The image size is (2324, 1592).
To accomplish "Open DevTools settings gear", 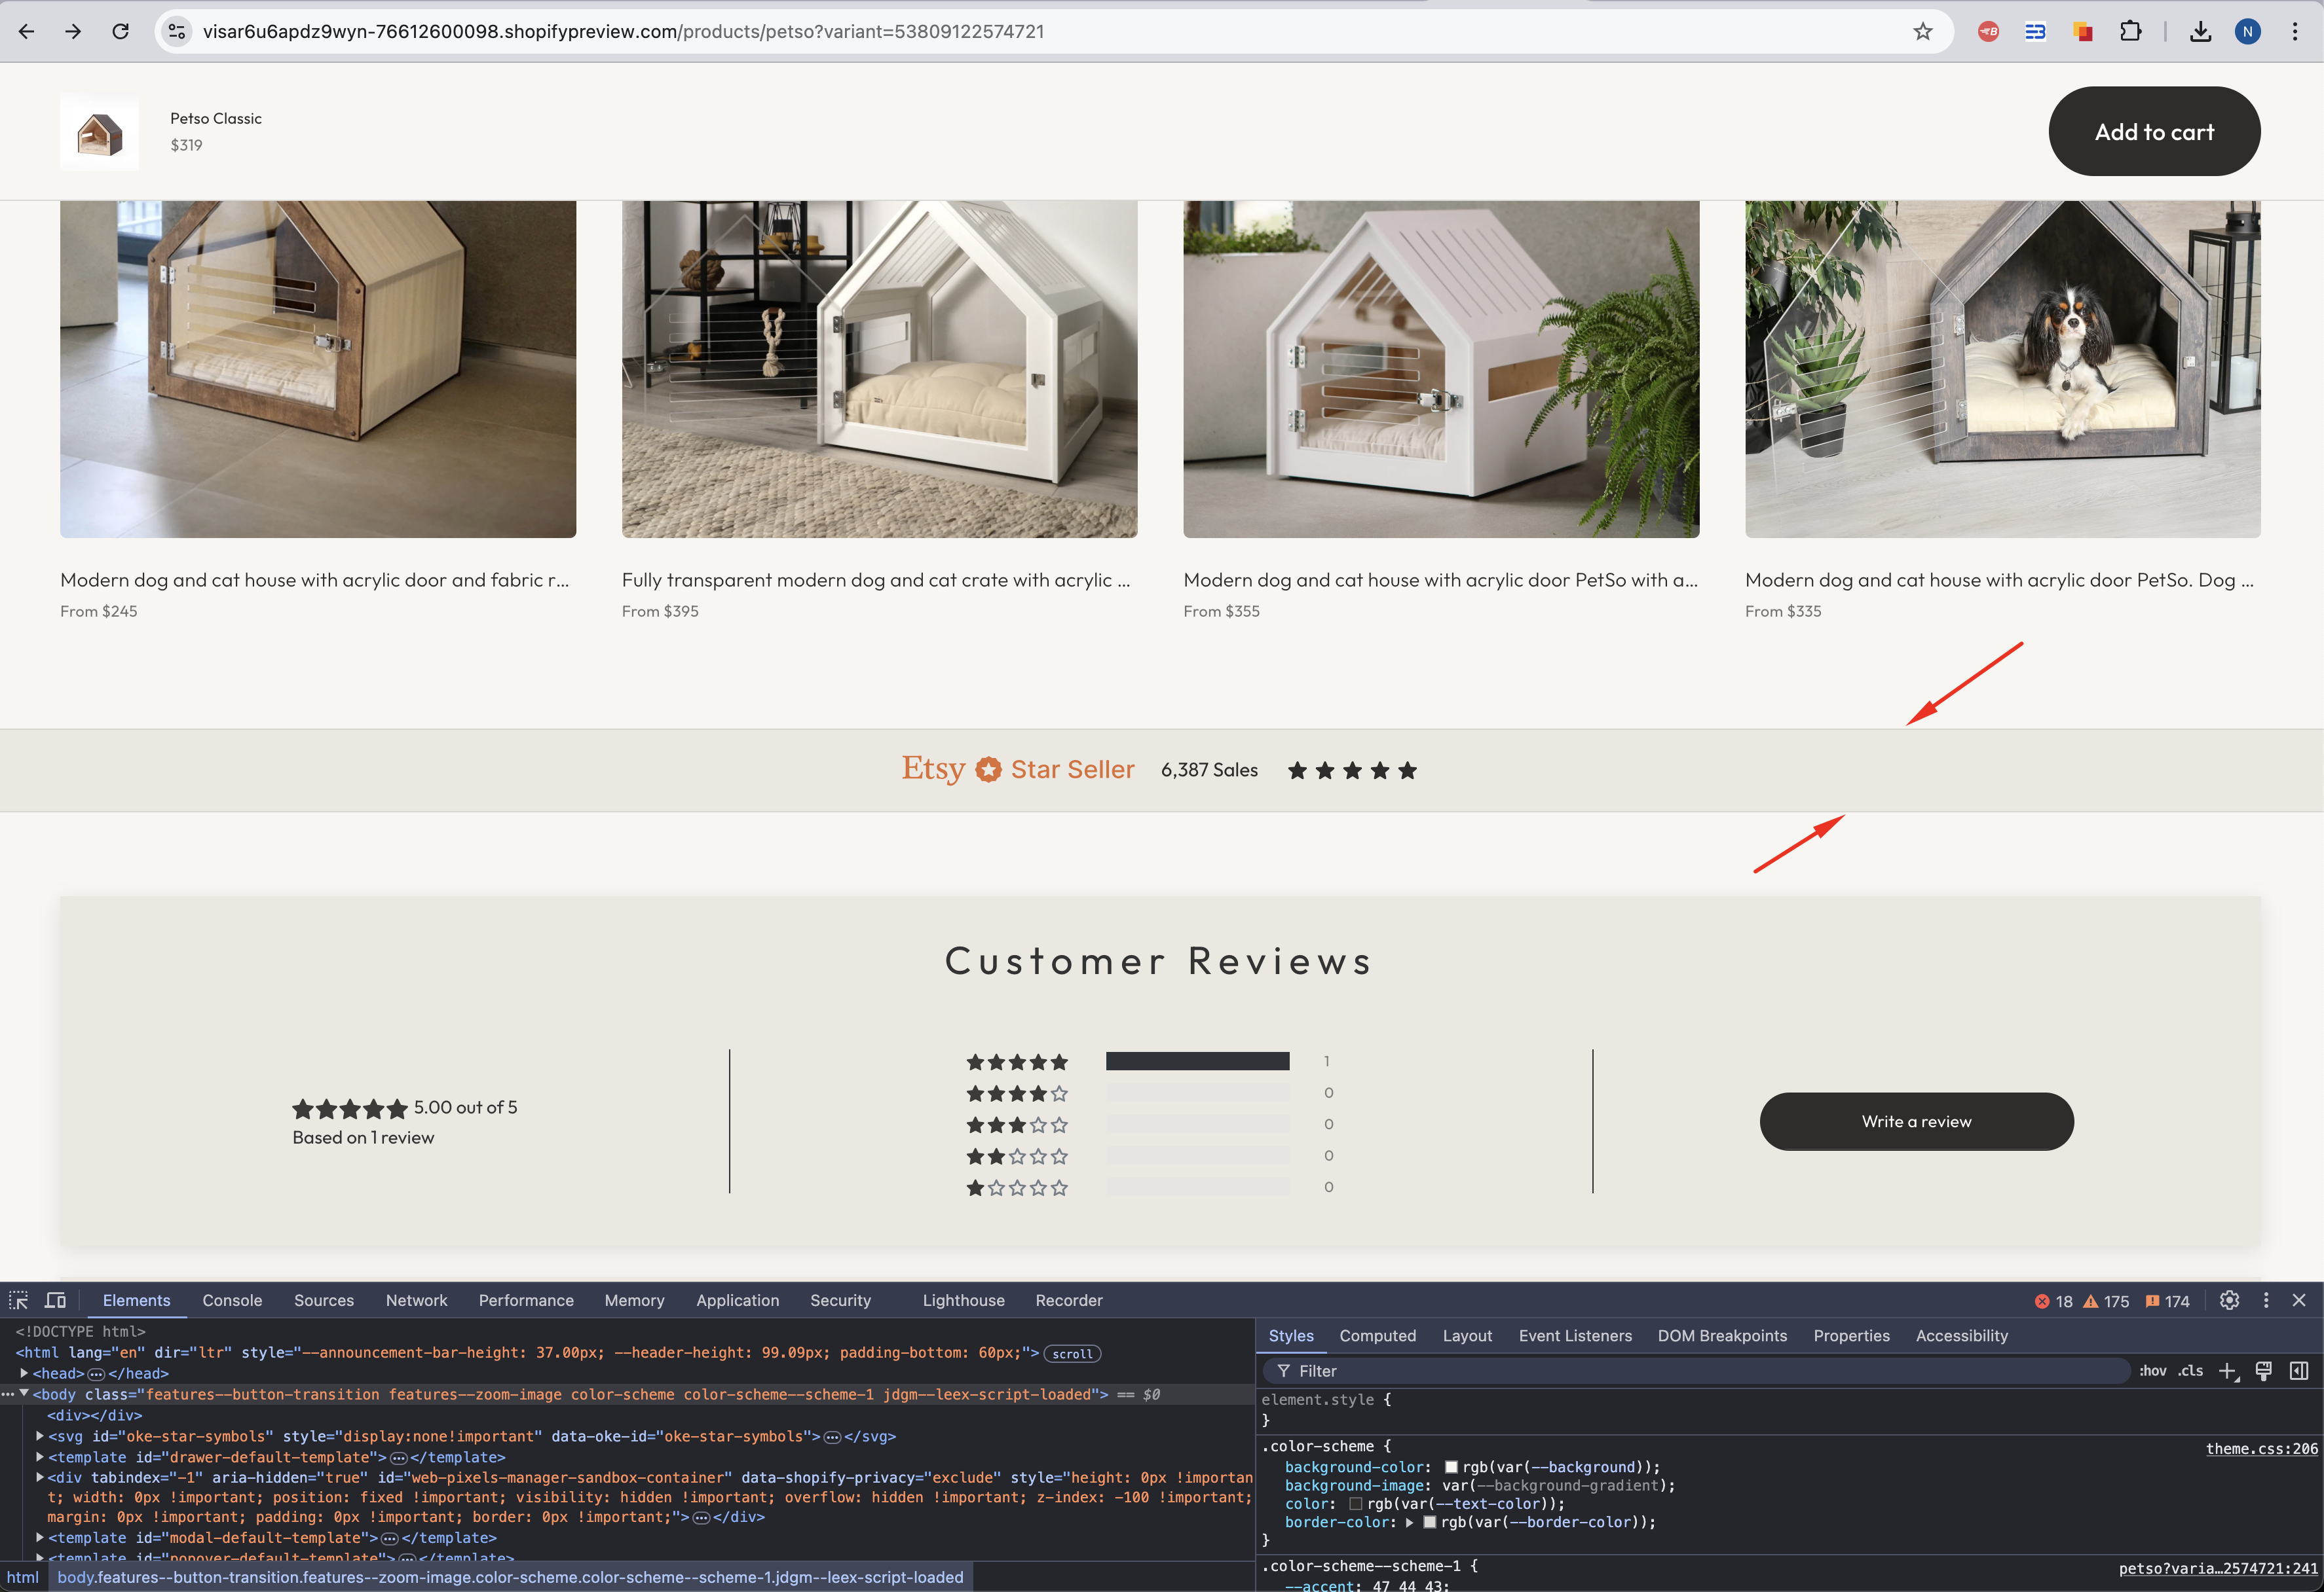I will 2229,1300.
